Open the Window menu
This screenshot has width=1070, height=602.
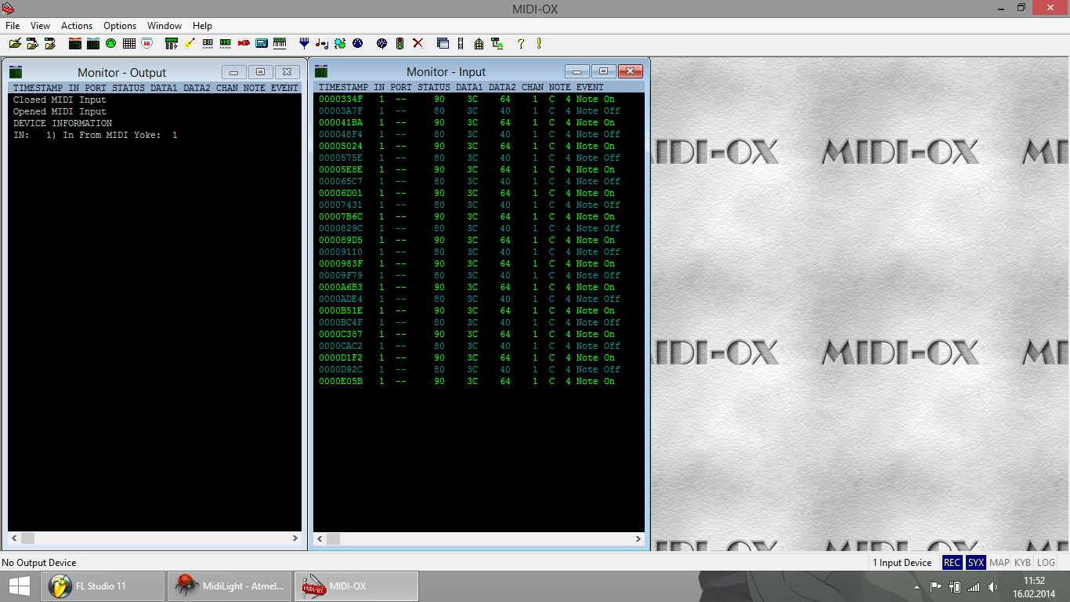point(164,26)
